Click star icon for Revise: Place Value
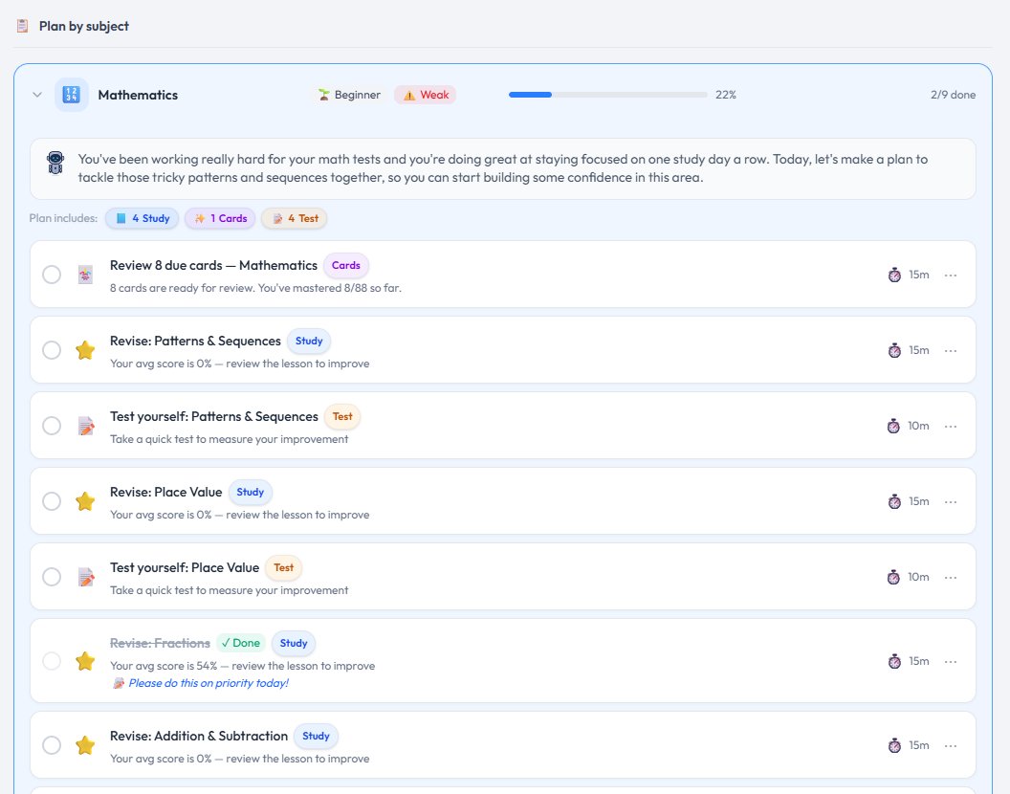Image resolution: width=1010 pixels, height=794 pixels. [85, 501]
